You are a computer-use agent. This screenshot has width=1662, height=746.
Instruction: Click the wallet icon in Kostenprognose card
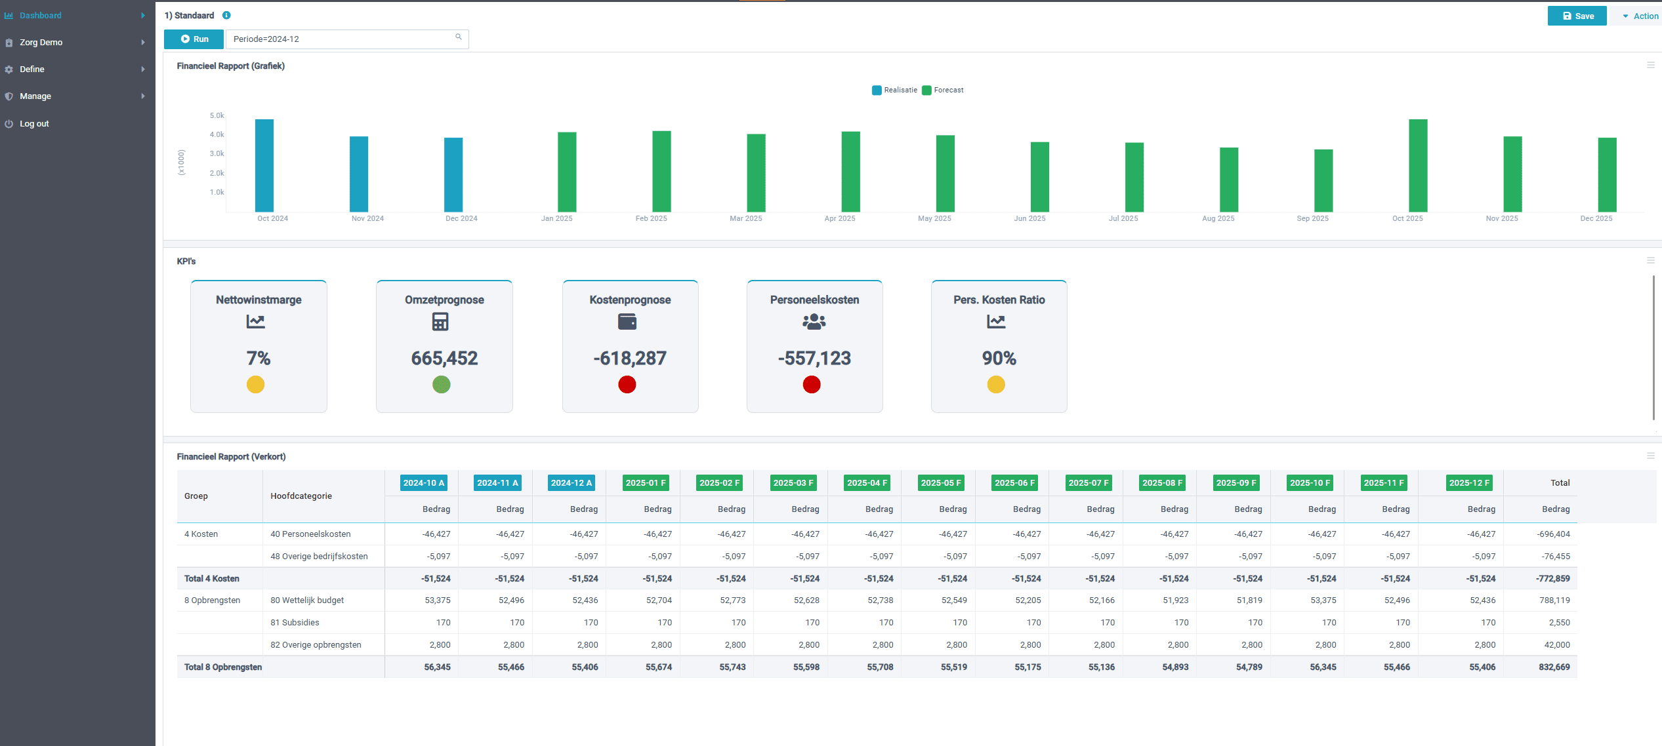point(627,321)
